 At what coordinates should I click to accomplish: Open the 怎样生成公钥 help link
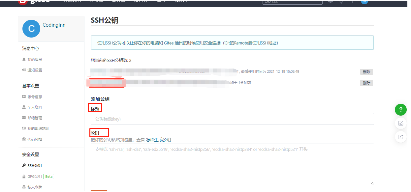pyautogui.click(x=158, y=140)
